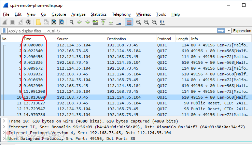The height and width of the screenshot is (145, 252).
Task: Click the open capture file icon
Action: pyautogui.click(x=38, y=22)
